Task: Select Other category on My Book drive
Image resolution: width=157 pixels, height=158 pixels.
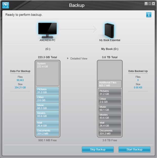Action: tap(110, 100)
